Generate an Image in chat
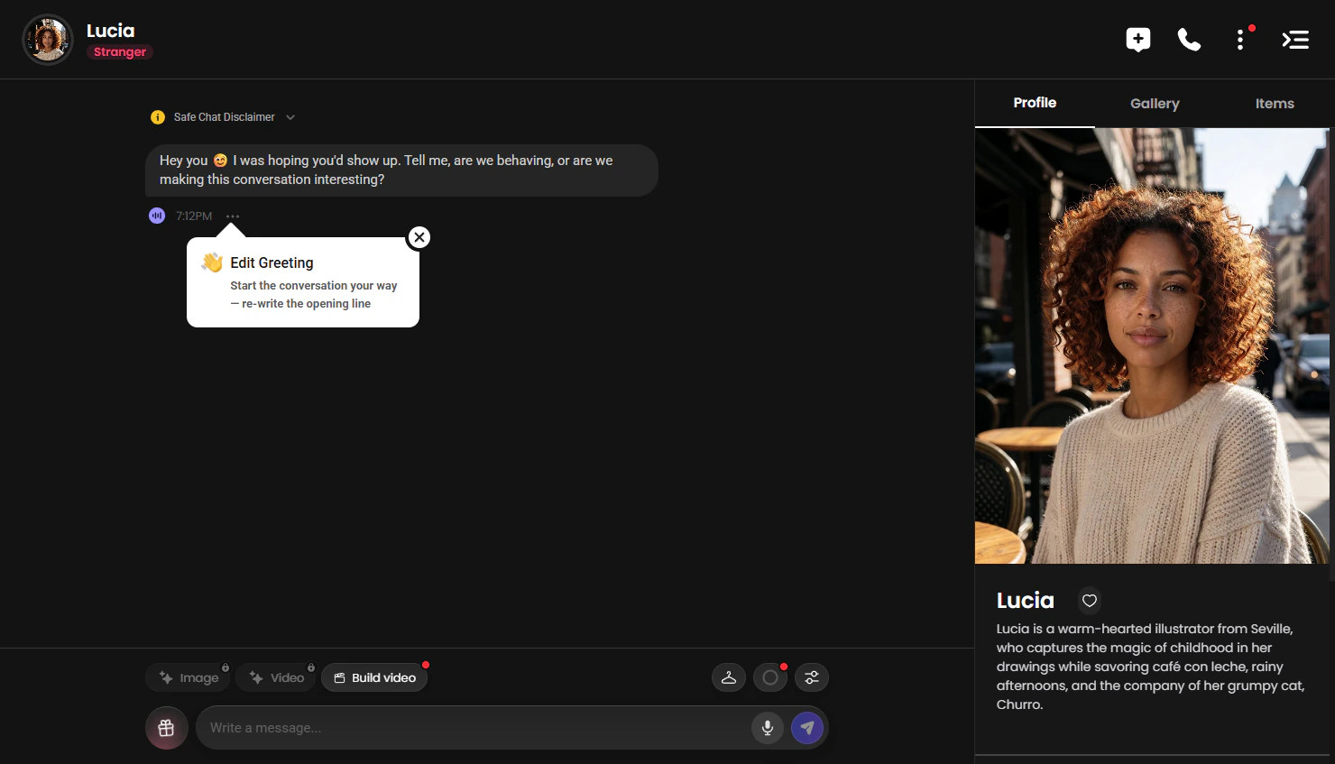 click(x=189, y=677)
